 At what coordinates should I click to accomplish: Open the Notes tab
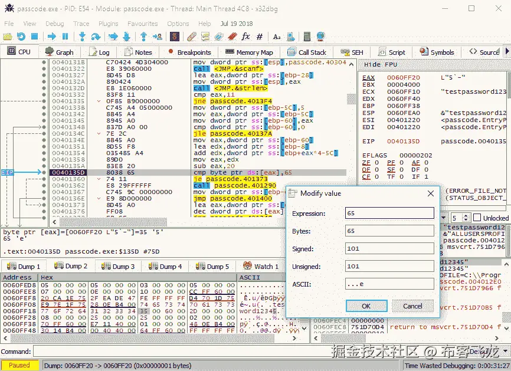(x=138, y=52)
